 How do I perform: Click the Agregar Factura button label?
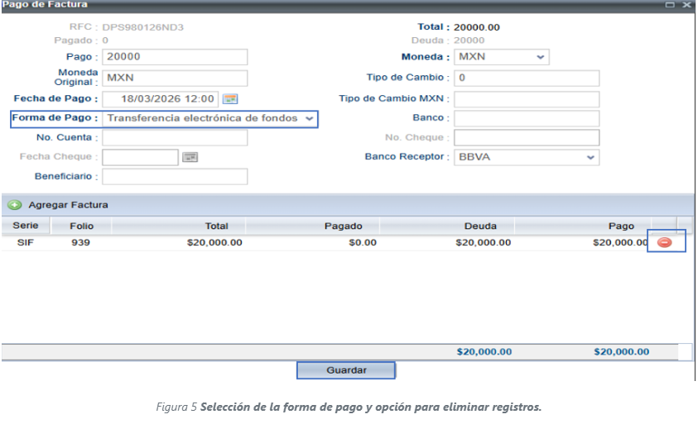point(68,205)
